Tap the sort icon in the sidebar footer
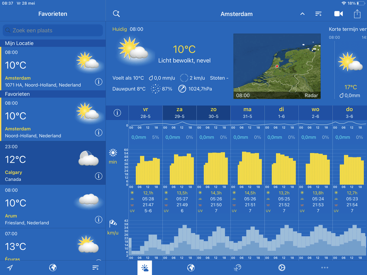The width and height of the screenshot is (367, 275). click(x=95, y=268)
